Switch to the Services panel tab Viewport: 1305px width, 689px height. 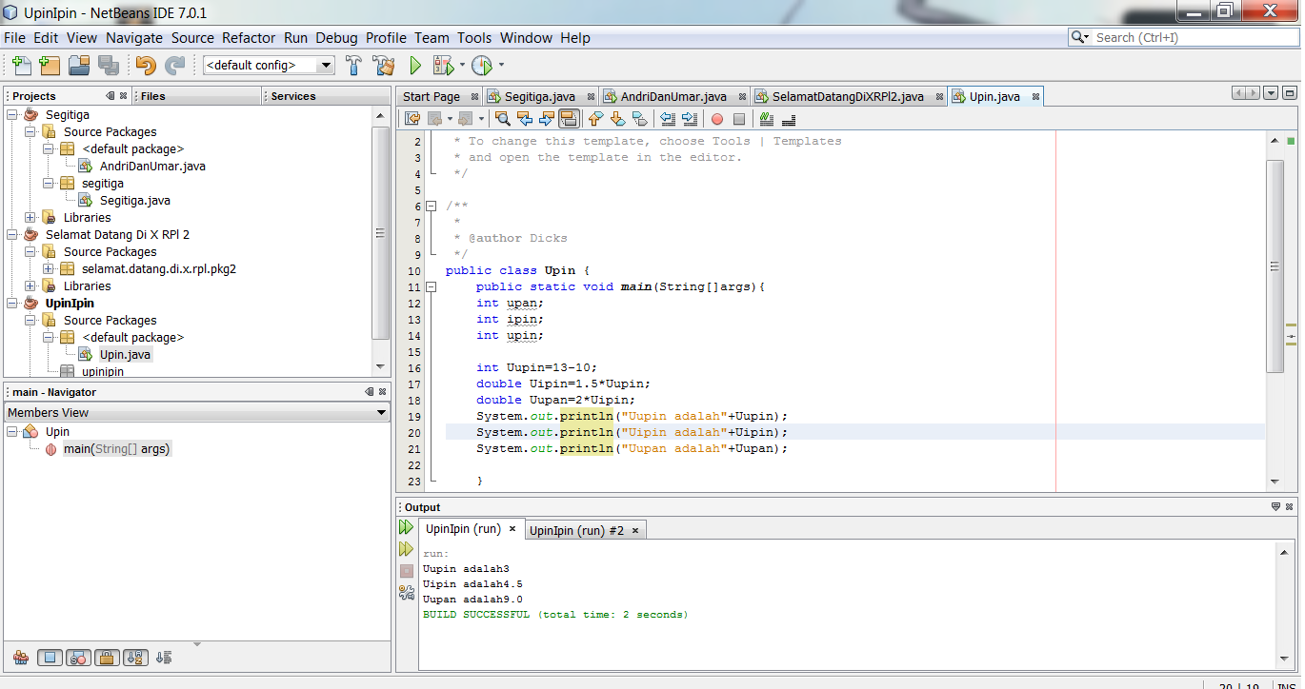[x=293, y=96]
